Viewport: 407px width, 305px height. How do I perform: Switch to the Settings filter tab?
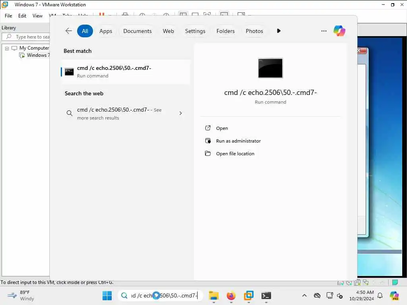click(195, 31)
